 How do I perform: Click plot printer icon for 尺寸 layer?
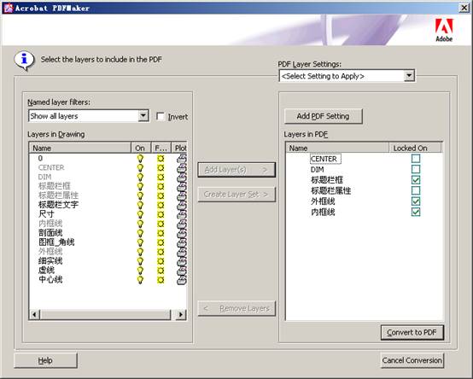click(x=182, y=214)
